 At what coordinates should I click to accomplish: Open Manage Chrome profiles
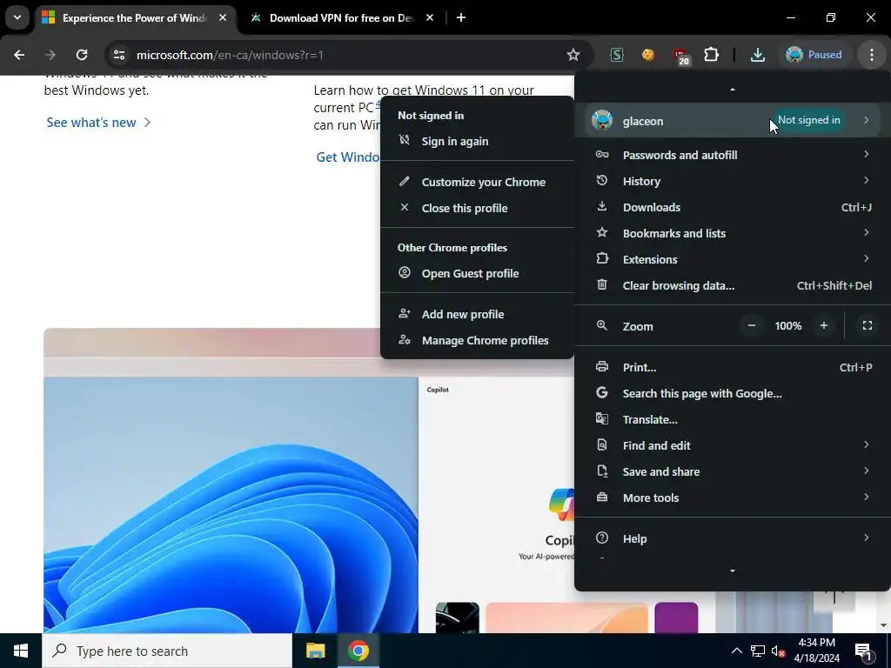pyautogui.click(x=478, y=341)
